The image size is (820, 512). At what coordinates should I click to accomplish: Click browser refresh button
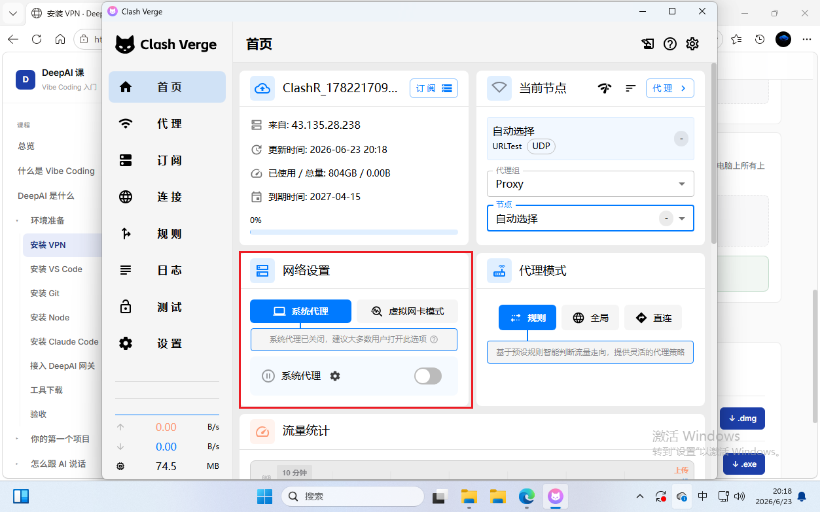pos(37,39)
